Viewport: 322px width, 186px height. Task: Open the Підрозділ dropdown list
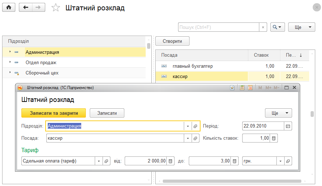tap(188, 126)
